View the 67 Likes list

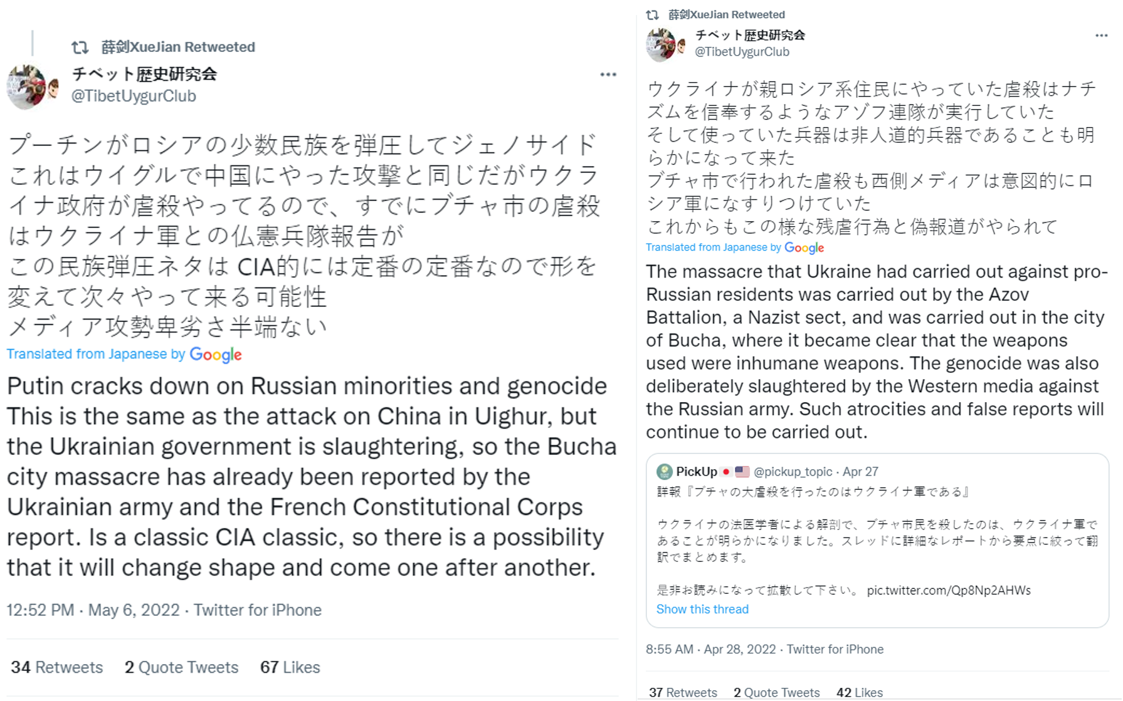tap(290, 667)
